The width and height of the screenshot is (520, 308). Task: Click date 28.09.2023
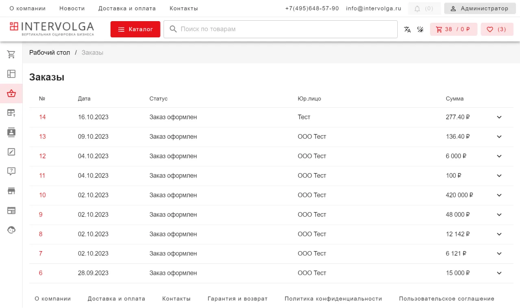pos(93,273)
